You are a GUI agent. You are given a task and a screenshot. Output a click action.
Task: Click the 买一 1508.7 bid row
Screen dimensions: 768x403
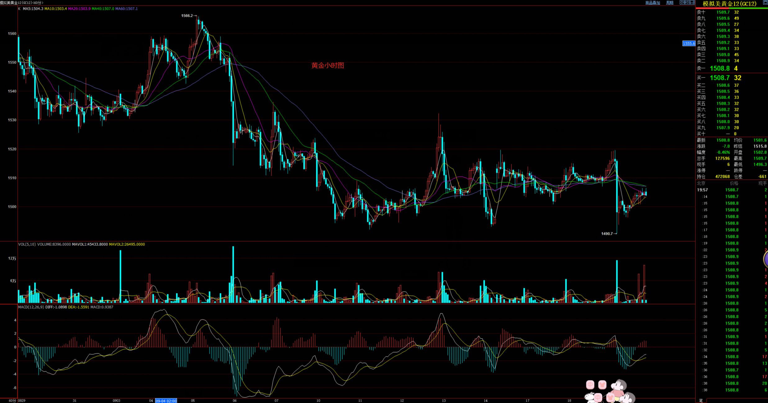click(732, 78)
